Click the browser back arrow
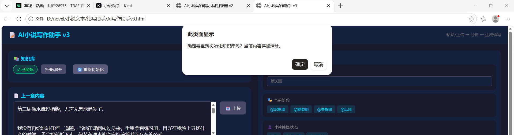This screenshot has height=135, width=514. [x=7, y=19]
